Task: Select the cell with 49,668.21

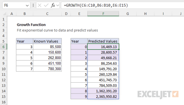Action: (x=103, y=58)
